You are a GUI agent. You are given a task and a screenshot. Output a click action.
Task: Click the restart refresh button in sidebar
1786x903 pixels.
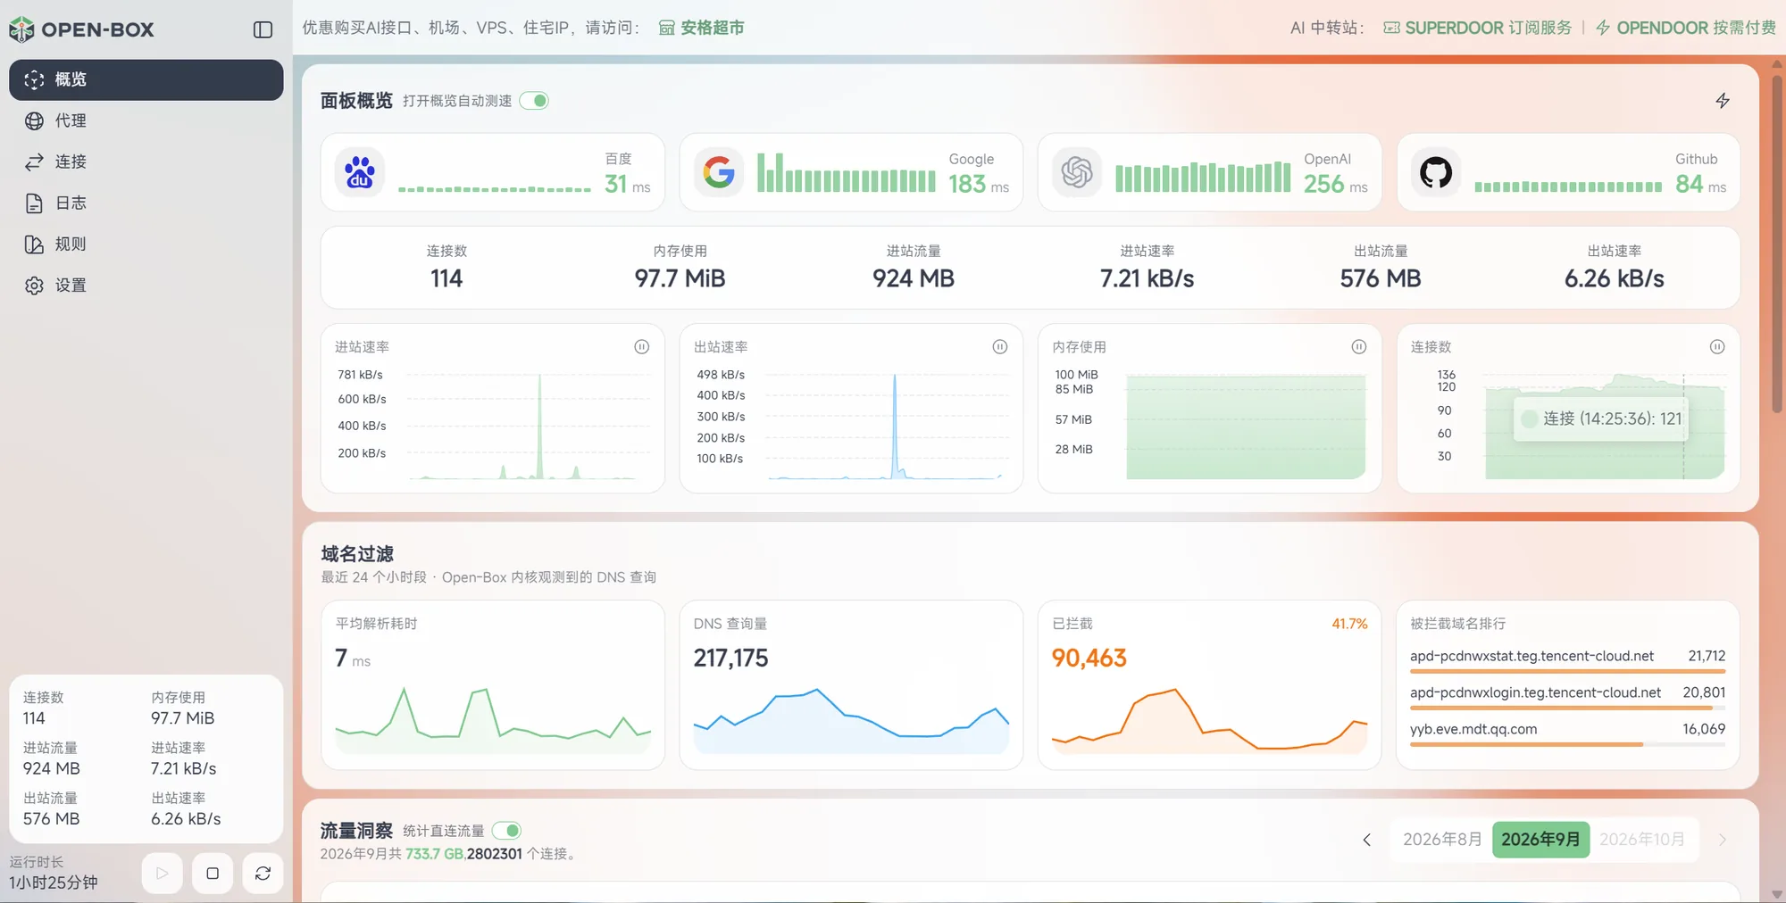tap(263, 874)
